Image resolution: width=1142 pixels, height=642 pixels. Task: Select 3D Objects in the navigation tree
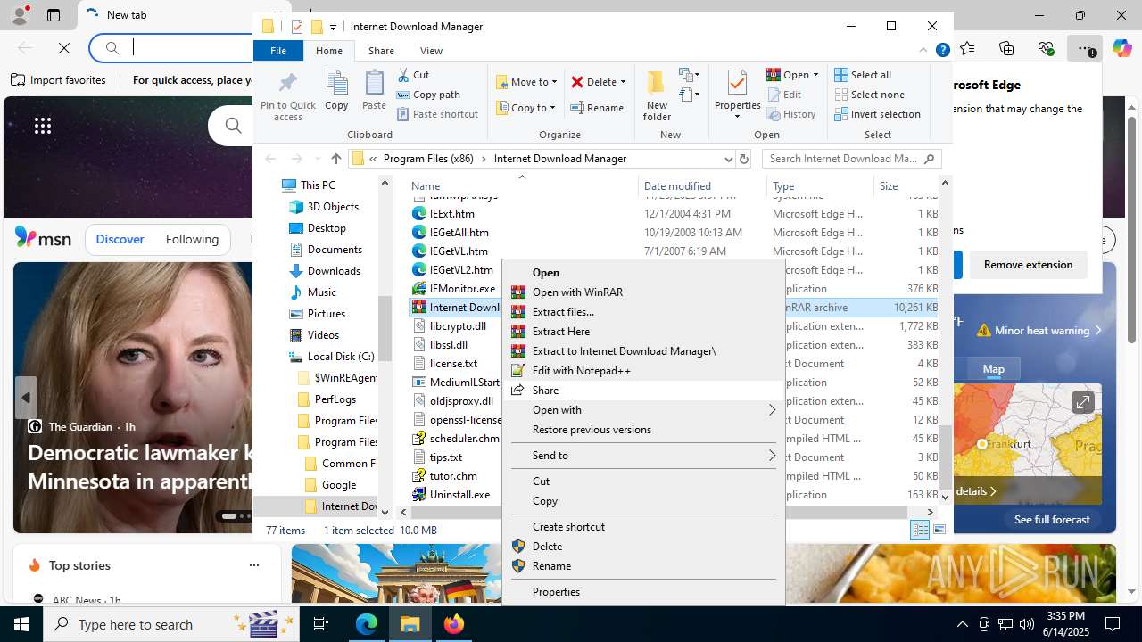point(333,207)
